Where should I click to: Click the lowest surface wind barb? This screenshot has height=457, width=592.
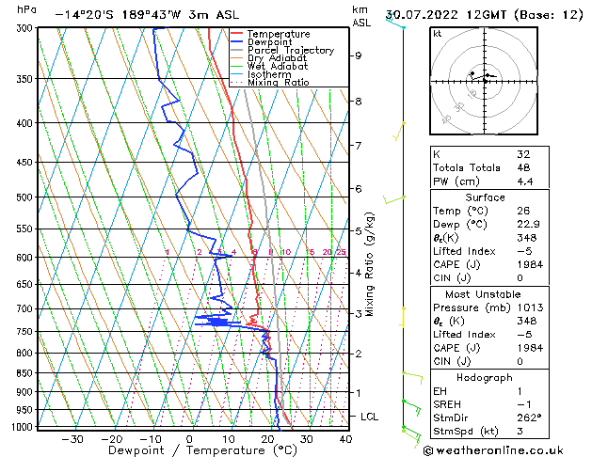(x=411, y=435)
